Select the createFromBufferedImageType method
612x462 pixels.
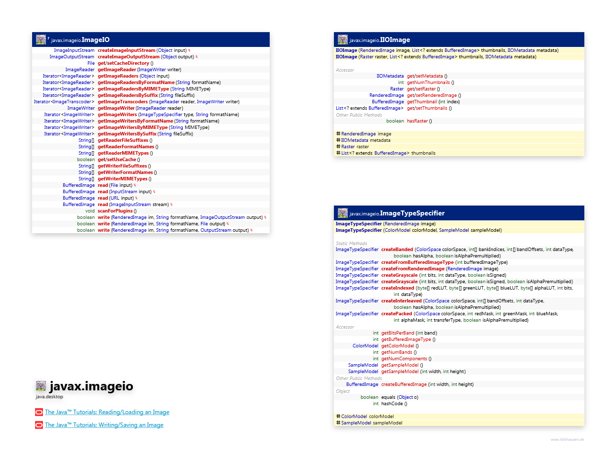click(x=417, y=262)
